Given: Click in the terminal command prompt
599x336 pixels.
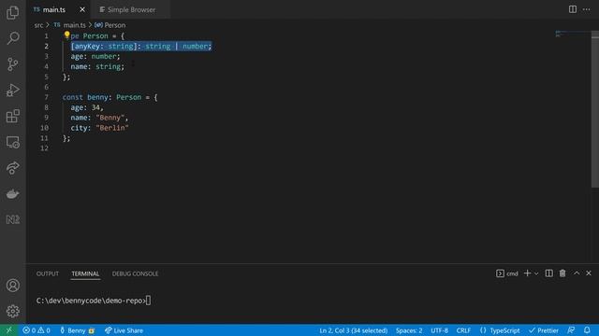Looking at the screenshot, I should pos(94,301).
